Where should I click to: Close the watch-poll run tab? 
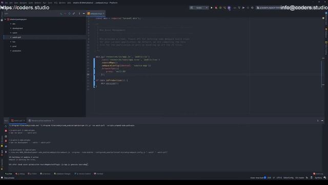(24, 121)
